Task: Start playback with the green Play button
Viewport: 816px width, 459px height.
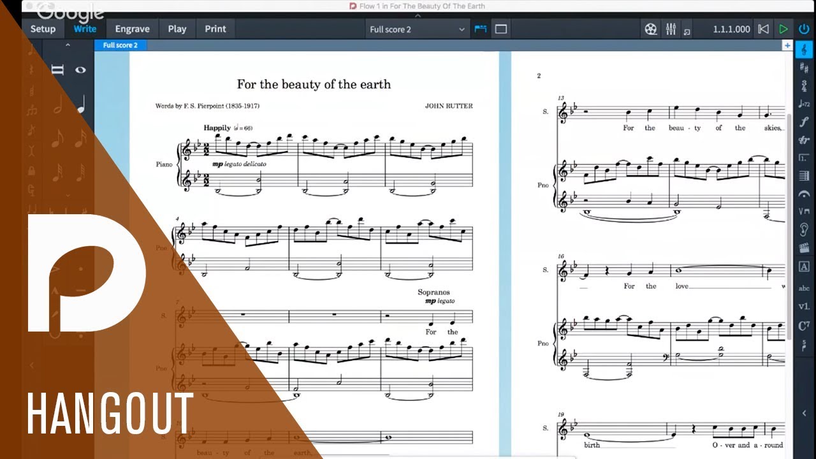Action: [783, 29]
